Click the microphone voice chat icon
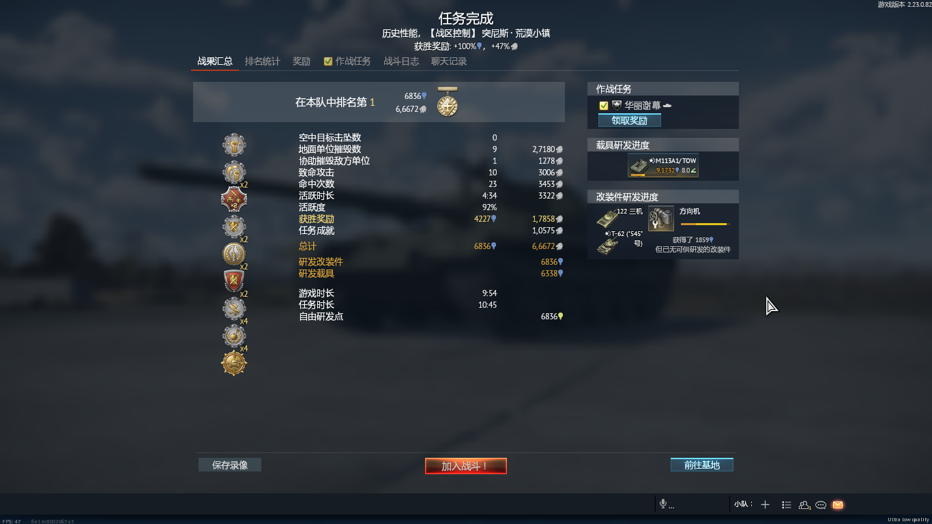Image resolution: width=932 pixels, height=524 pixels. pos(662,504)
